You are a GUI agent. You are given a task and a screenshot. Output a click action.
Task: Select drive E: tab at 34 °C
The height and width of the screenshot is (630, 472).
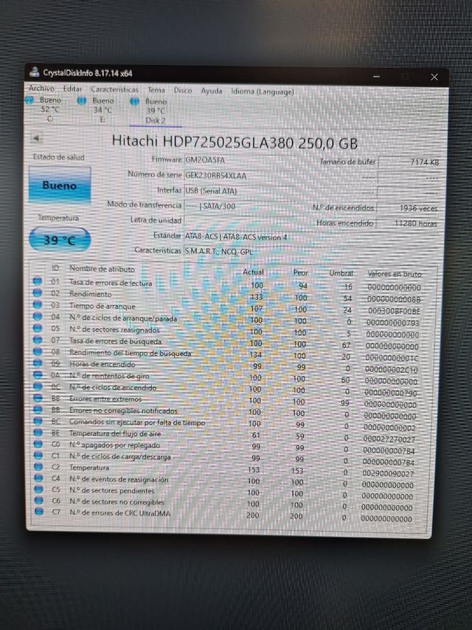(97, 110)
